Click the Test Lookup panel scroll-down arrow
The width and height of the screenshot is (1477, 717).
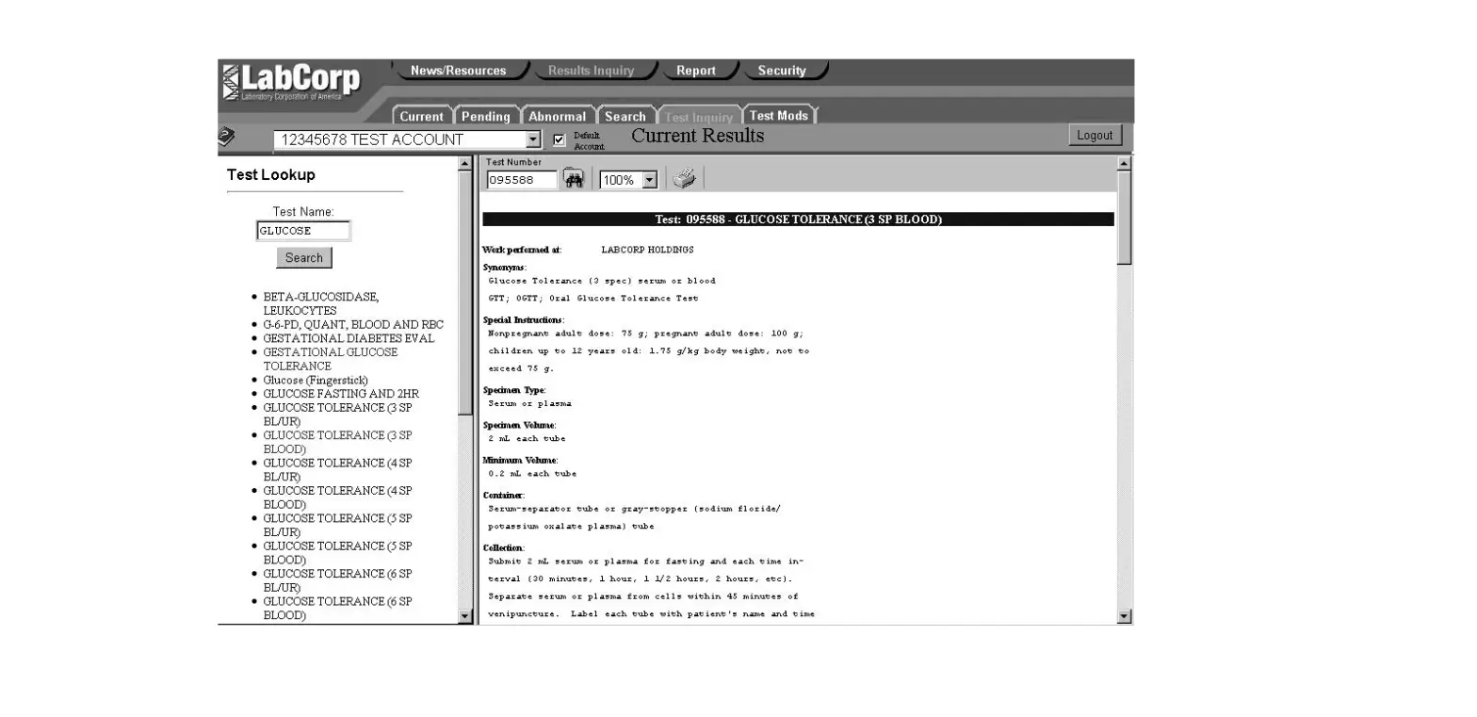pyautogui.click(x=464, y=616)
